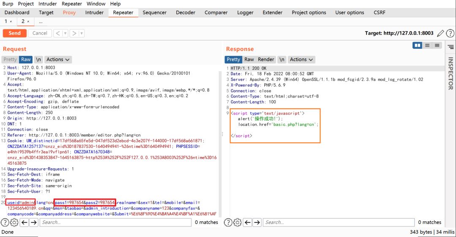The image size is (456, 237).
Task: Go forward in request history
Action: [x=74, y=33]
